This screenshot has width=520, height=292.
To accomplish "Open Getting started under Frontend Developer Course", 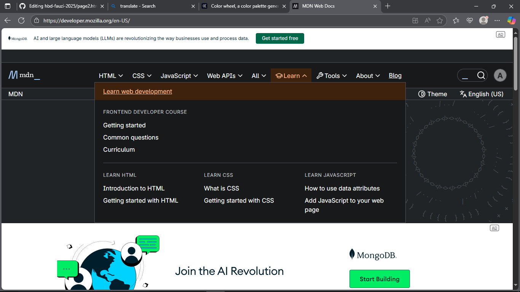I will (124, 125).
